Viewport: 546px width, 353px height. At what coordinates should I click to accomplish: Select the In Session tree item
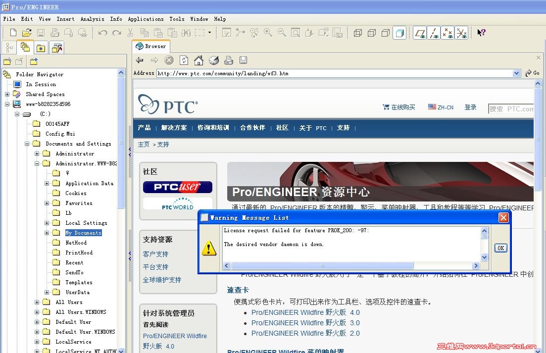click(41, 84)
